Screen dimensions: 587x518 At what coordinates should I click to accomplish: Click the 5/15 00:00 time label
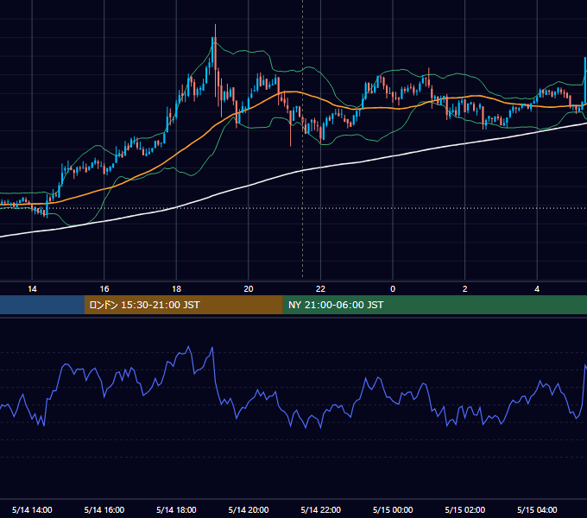point(393,509)
